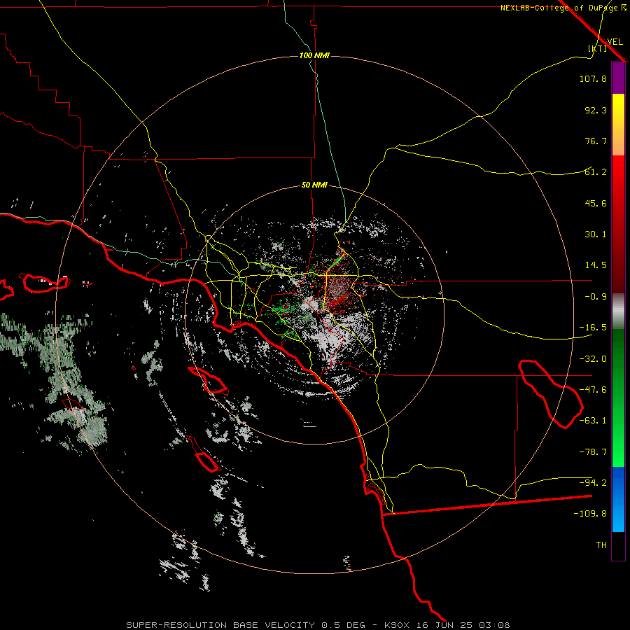Screen dimensions: 630x630
Task: Click the 100 NMI range ring label
Action: click(314, 55)
